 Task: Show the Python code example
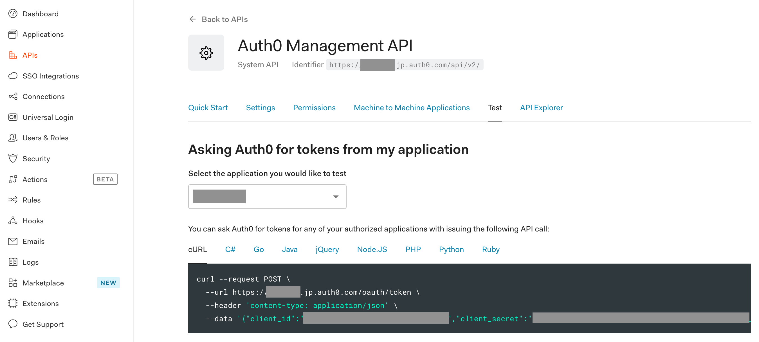(451, 249)
